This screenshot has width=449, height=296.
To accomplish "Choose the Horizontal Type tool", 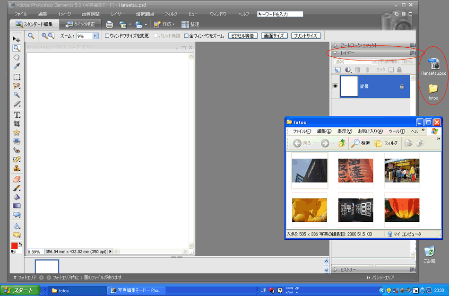I will coord(17,115).
